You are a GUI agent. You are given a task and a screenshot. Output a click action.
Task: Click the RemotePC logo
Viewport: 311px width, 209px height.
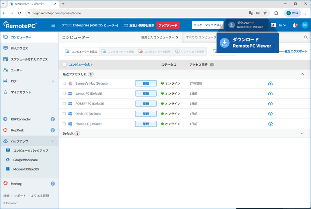[20, 25]
